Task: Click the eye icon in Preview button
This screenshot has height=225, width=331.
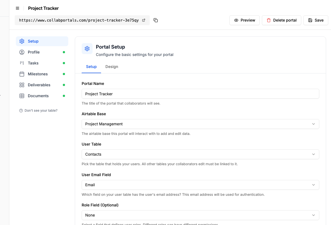Action: 236,20
